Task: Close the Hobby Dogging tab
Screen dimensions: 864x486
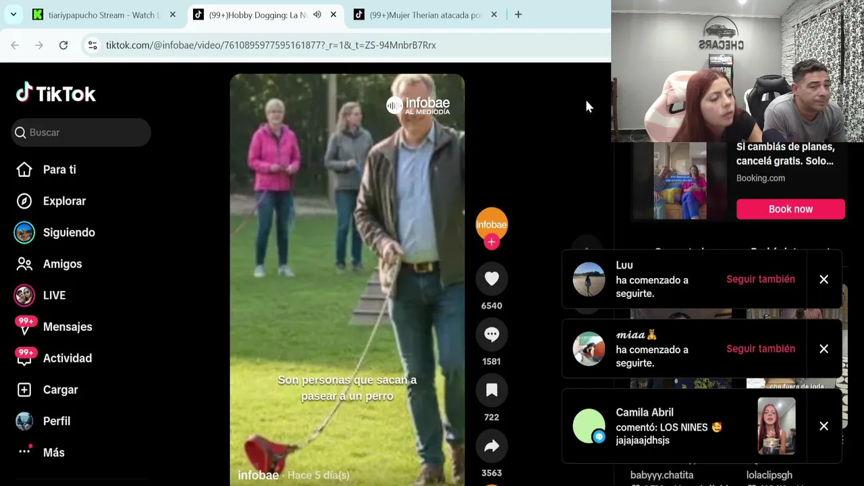Action: point(333,14)
